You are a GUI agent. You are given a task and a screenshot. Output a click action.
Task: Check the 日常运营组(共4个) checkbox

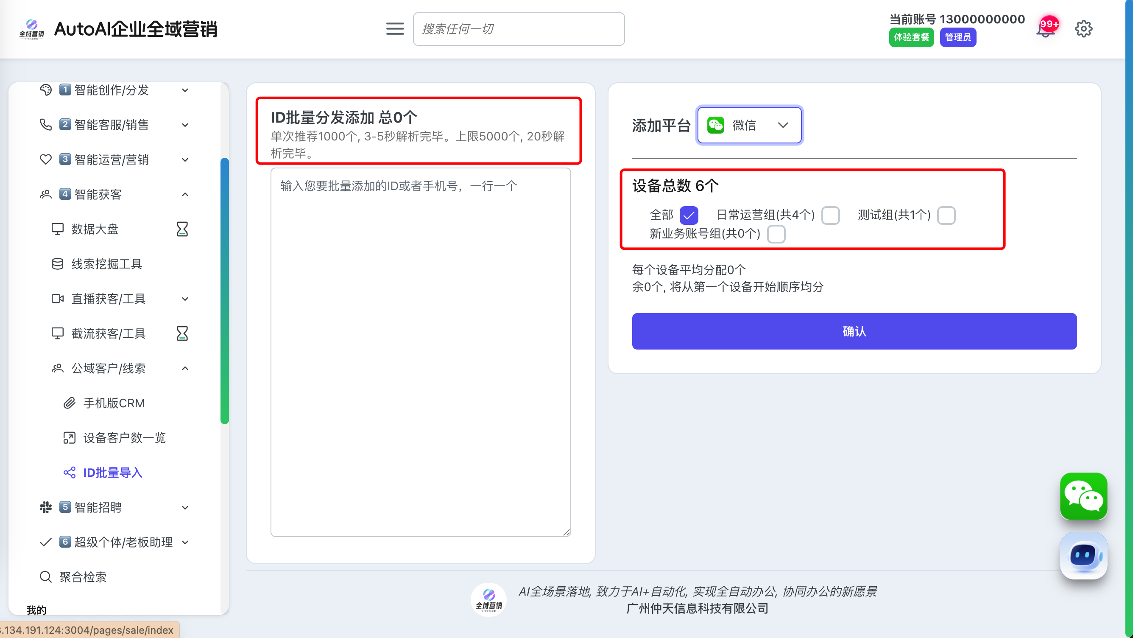830,215
